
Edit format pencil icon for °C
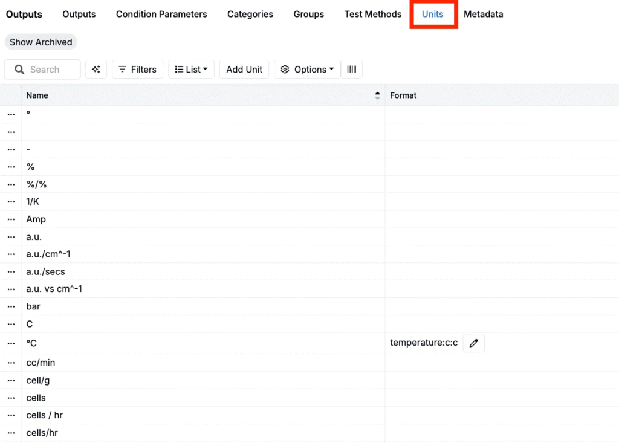[473, 343]
